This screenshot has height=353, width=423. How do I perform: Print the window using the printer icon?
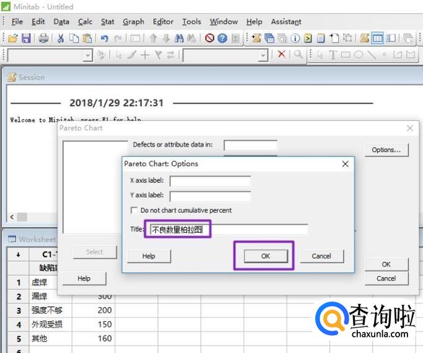tap(43, 38)
